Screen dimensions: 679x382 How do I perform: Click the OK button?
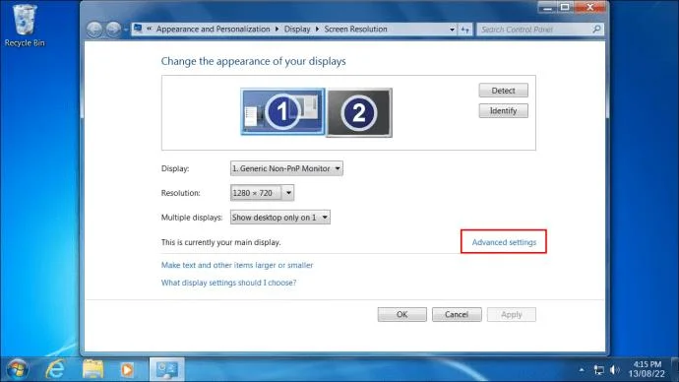pos(401,314)
